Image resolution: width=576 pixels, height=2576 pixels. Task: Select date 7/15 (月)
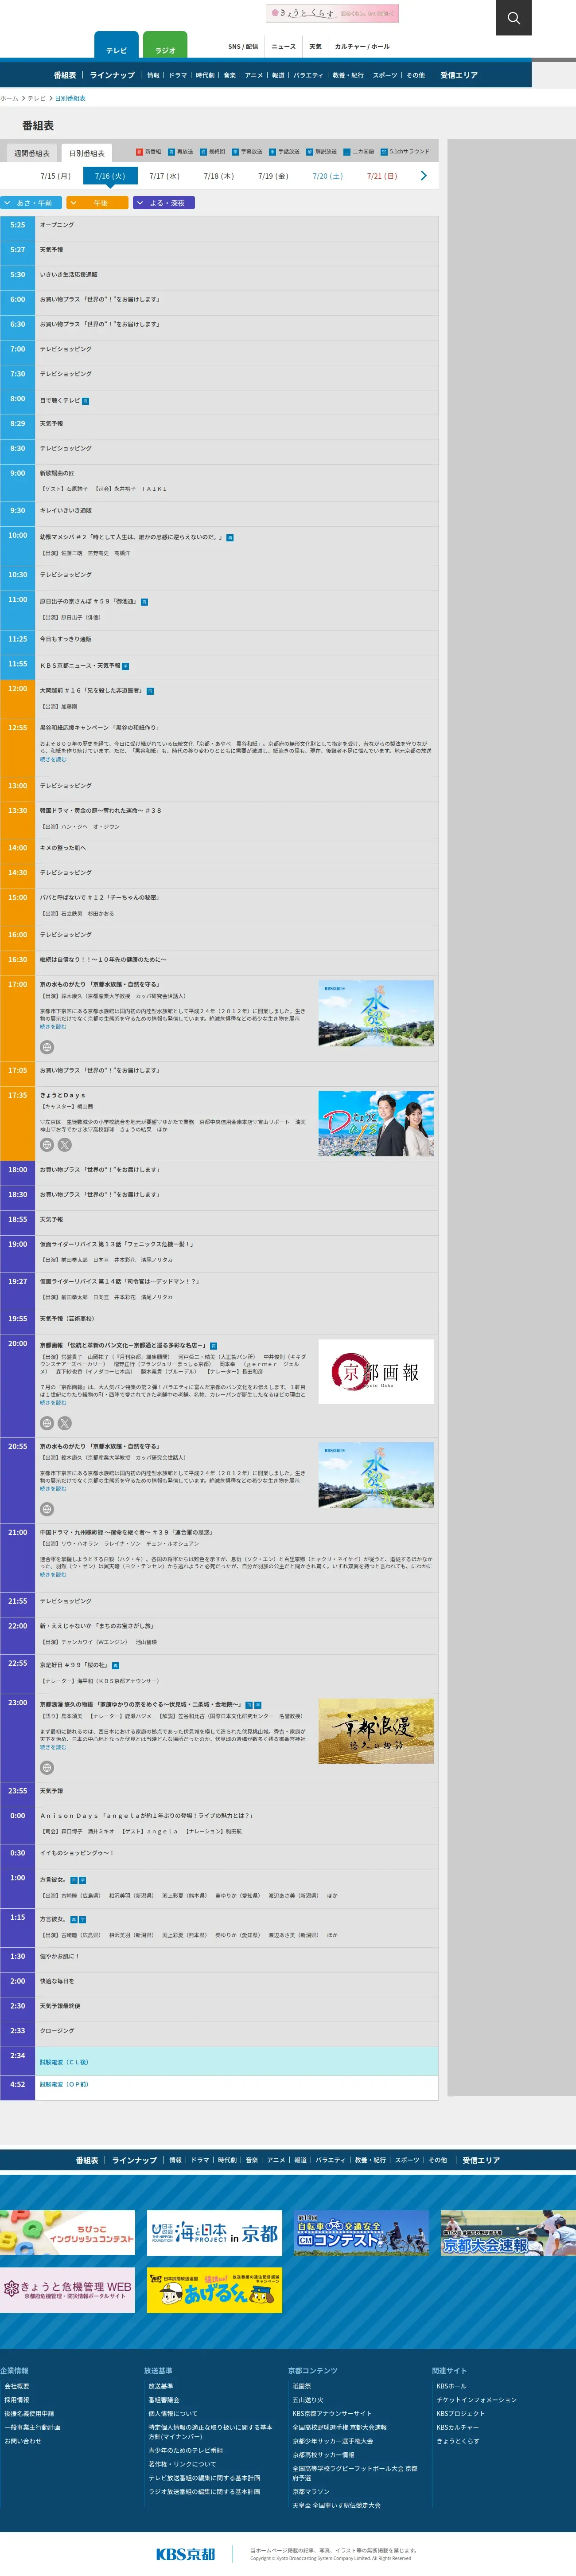click(55, 176)
